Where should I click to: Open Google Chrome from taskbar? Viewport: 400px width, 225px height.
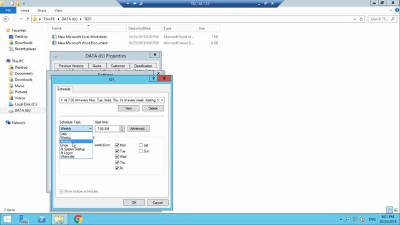[x=78, y=219]
